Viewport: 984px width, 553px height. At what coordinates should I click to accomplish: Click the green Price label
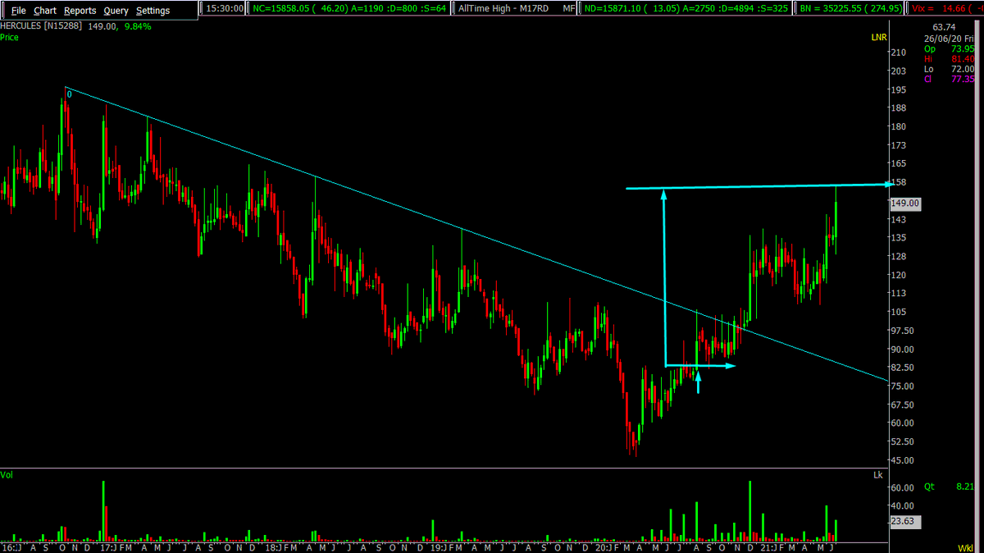[x=10, y=37]
